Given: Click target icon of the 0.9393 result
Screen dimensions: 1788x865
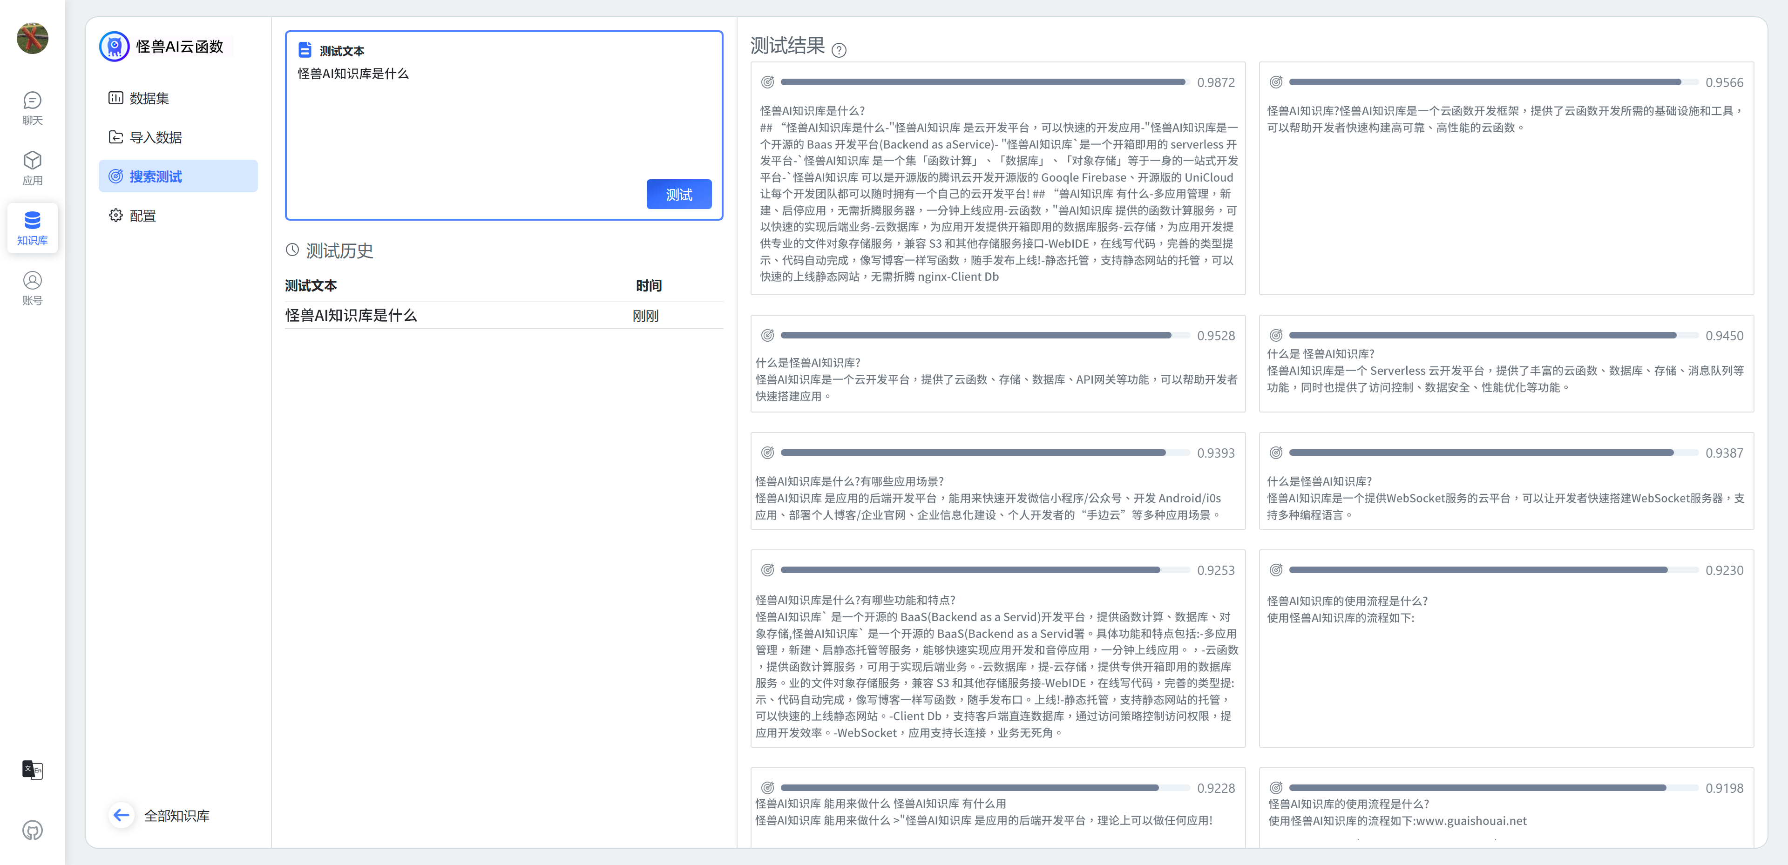Looking at the screenshot, I should 767,453.
